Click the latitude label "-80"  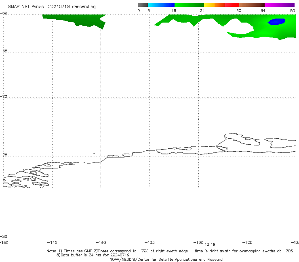pos(4,236)
